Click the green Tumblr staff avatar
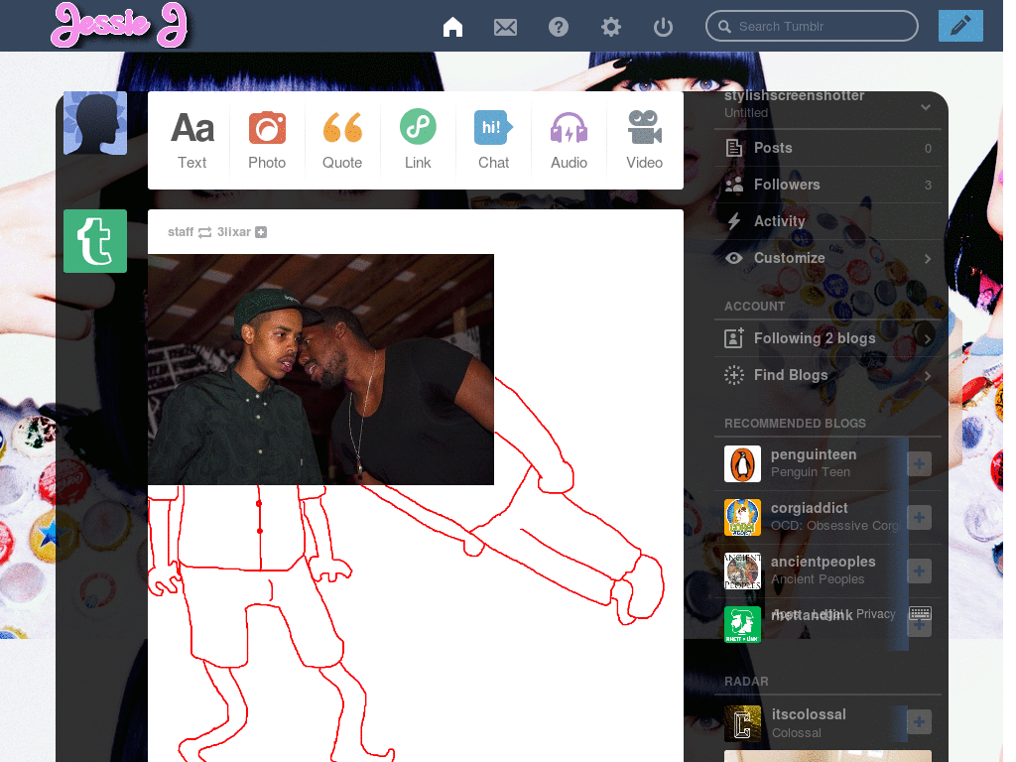 tap(95, 241)
